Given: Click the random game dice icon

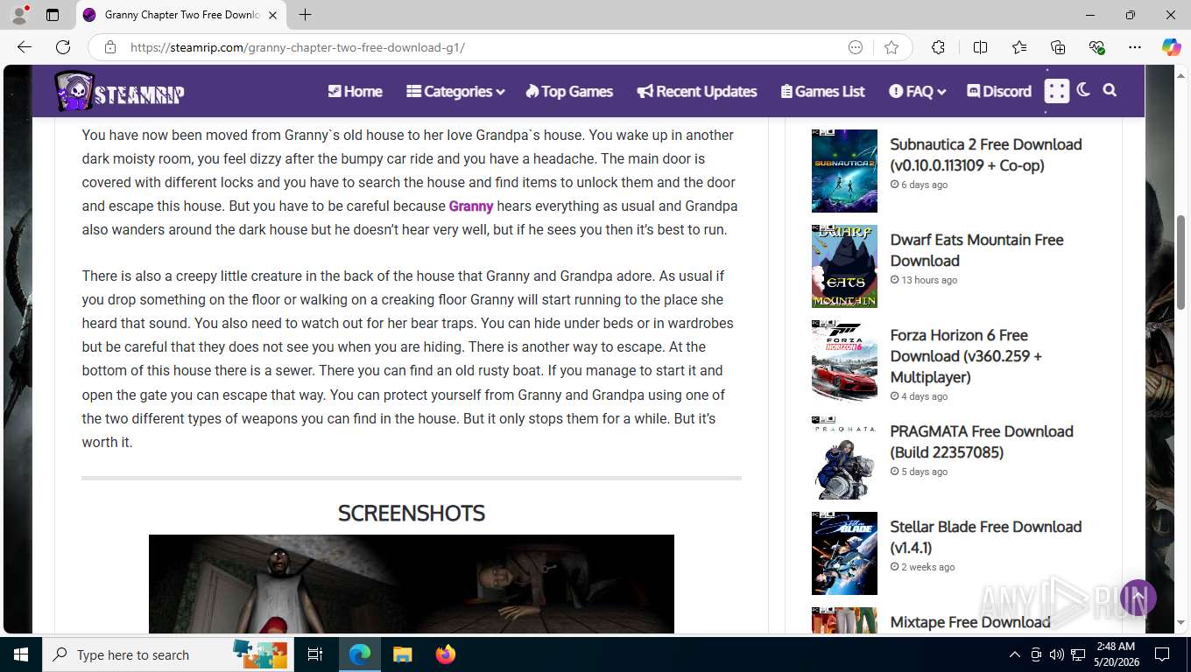Looking at the screenshot, I should click(x=1057, y=91).
